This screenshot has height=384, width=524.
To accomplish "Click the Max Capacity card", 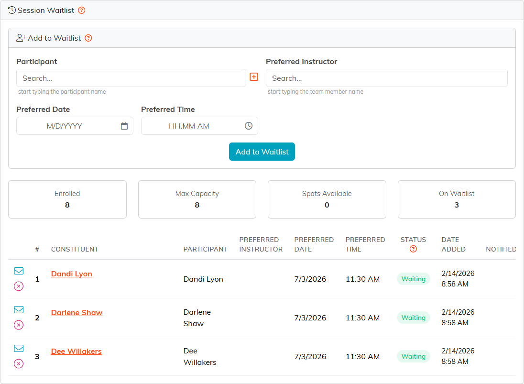I will pyautogui.click(x=197, y=199).
